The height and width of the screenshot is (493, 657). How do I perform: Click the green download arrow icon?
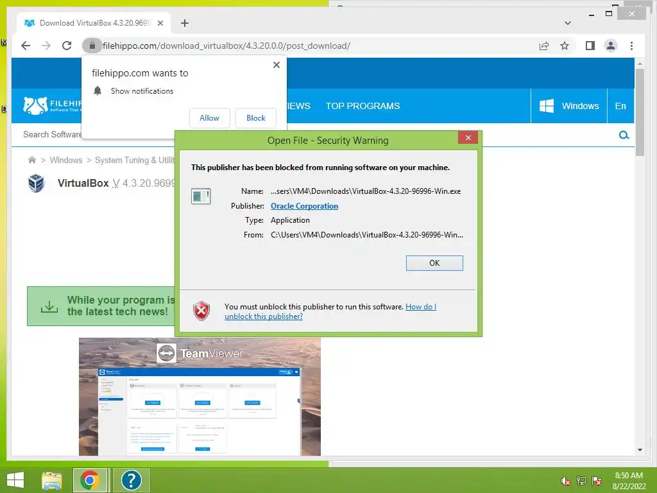click(x=49, y=306)
